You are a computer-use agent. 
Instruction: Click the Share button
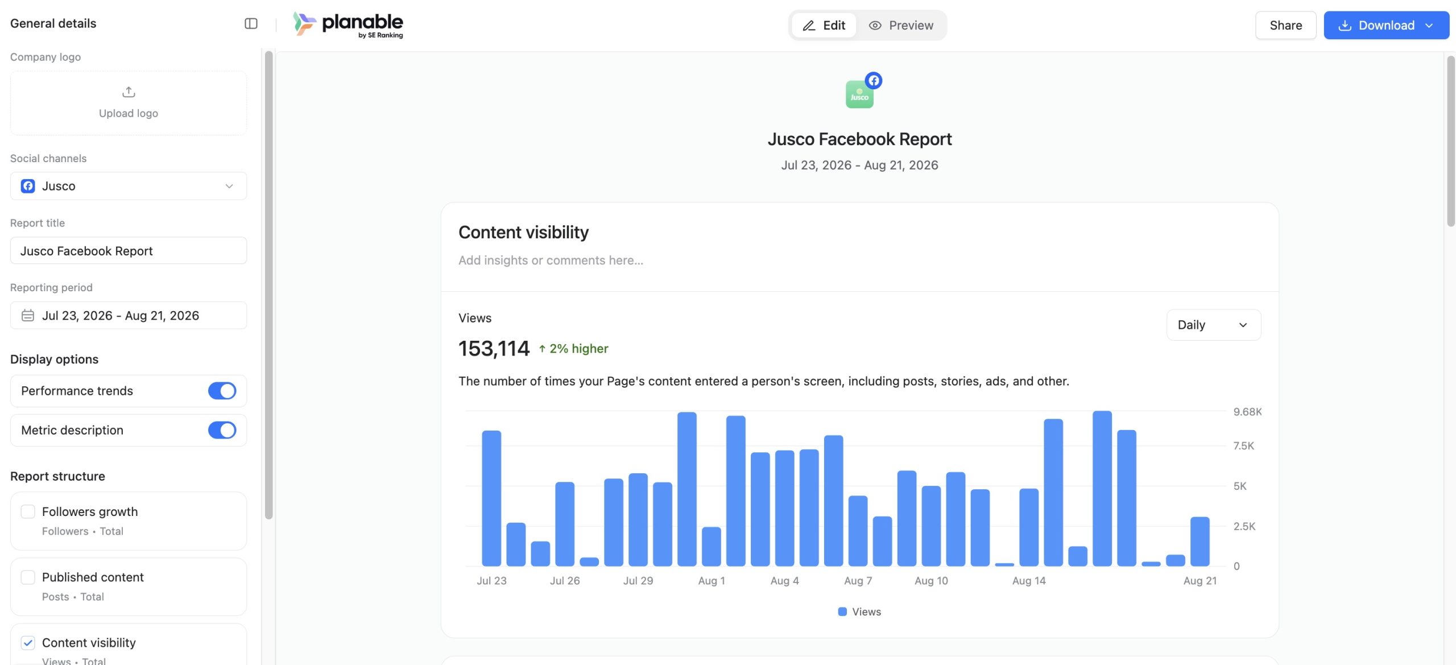coord(1285,26)
